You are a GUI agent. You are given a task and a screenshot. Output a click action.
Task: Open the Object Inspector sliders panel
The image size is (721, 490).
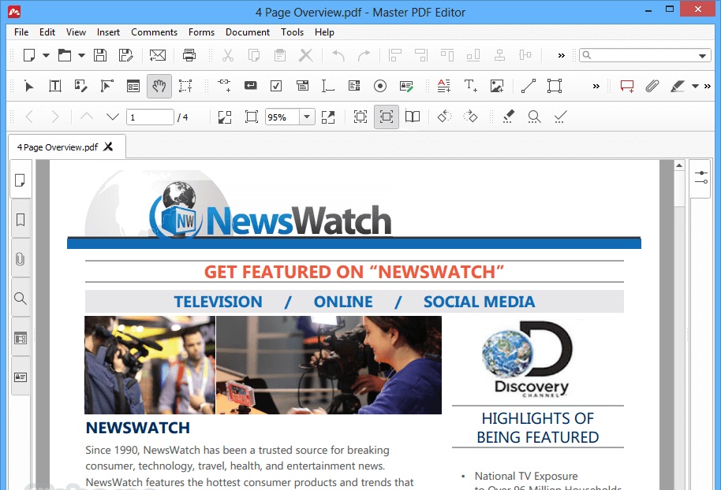coord(700,178)
